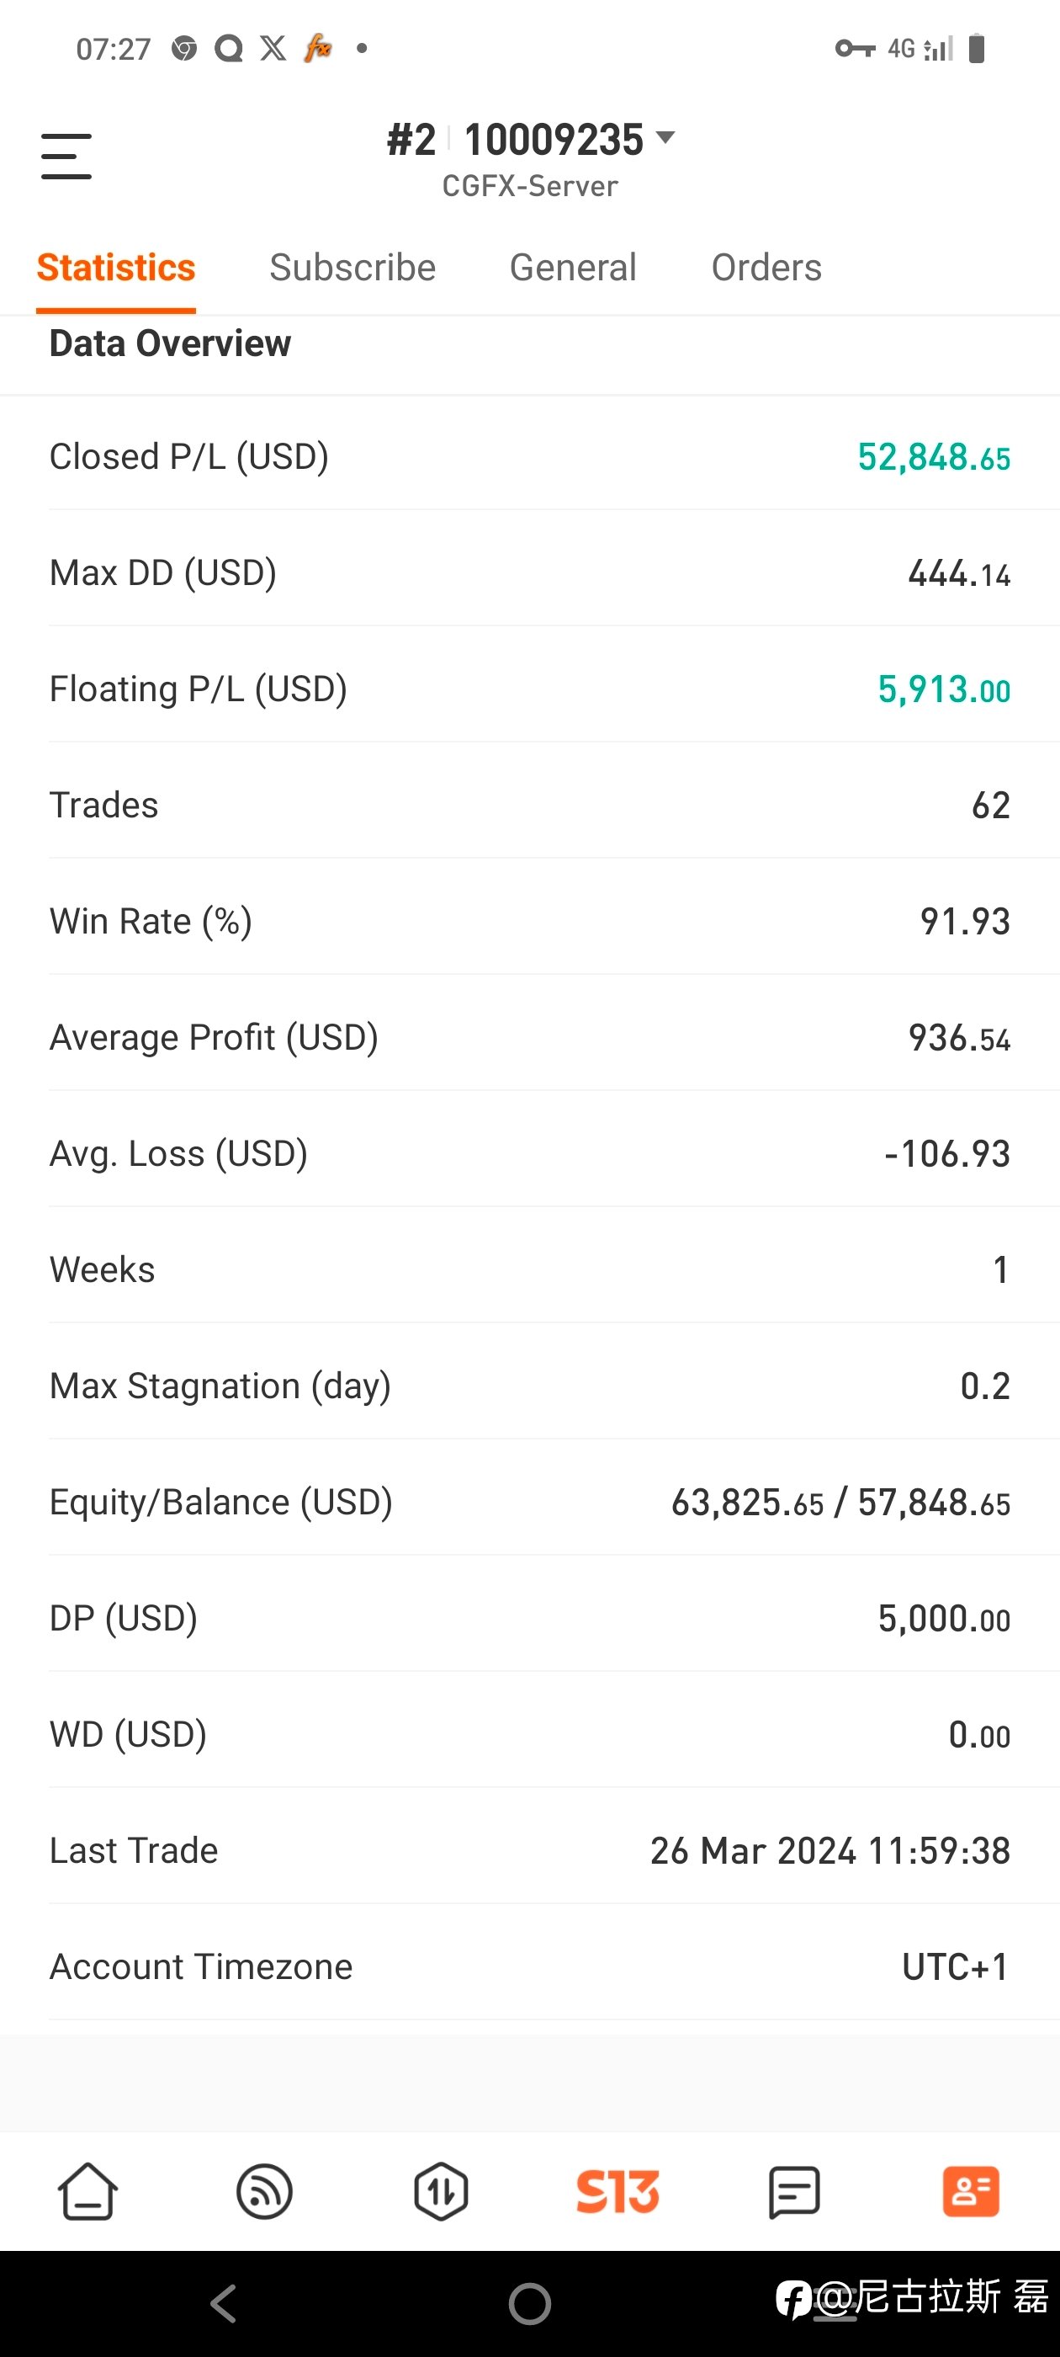The width and height of the screenshot is (1060, 2357).
Task: Tap the trade arrows hexagon icon
Action: coord(441,2191)
